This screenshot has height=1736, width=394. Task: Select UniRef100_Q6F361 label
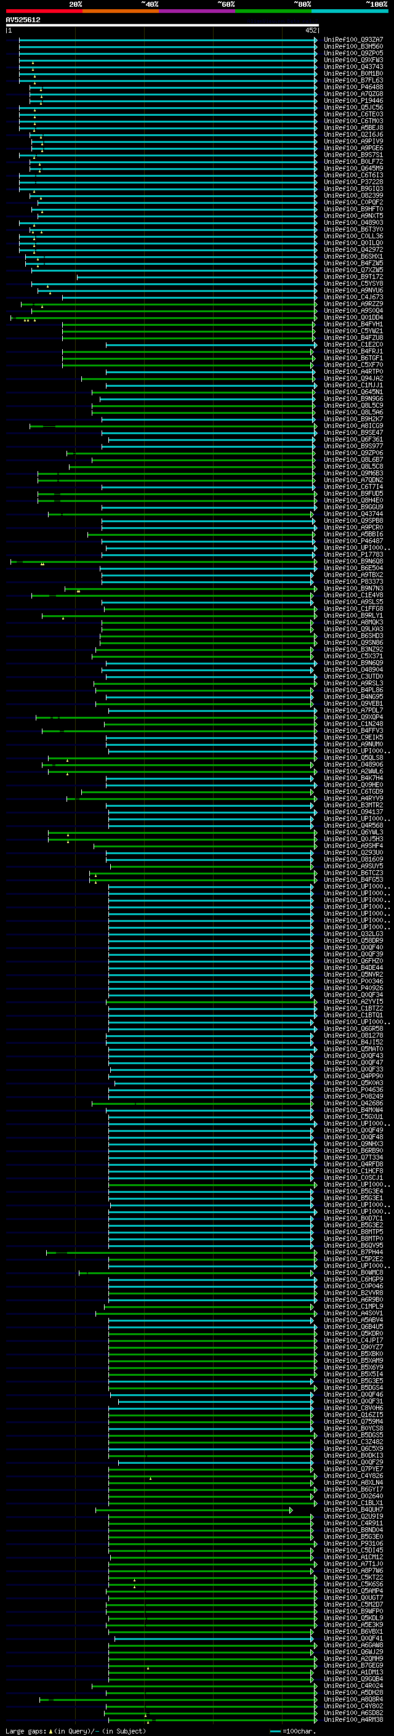(353, 440)
